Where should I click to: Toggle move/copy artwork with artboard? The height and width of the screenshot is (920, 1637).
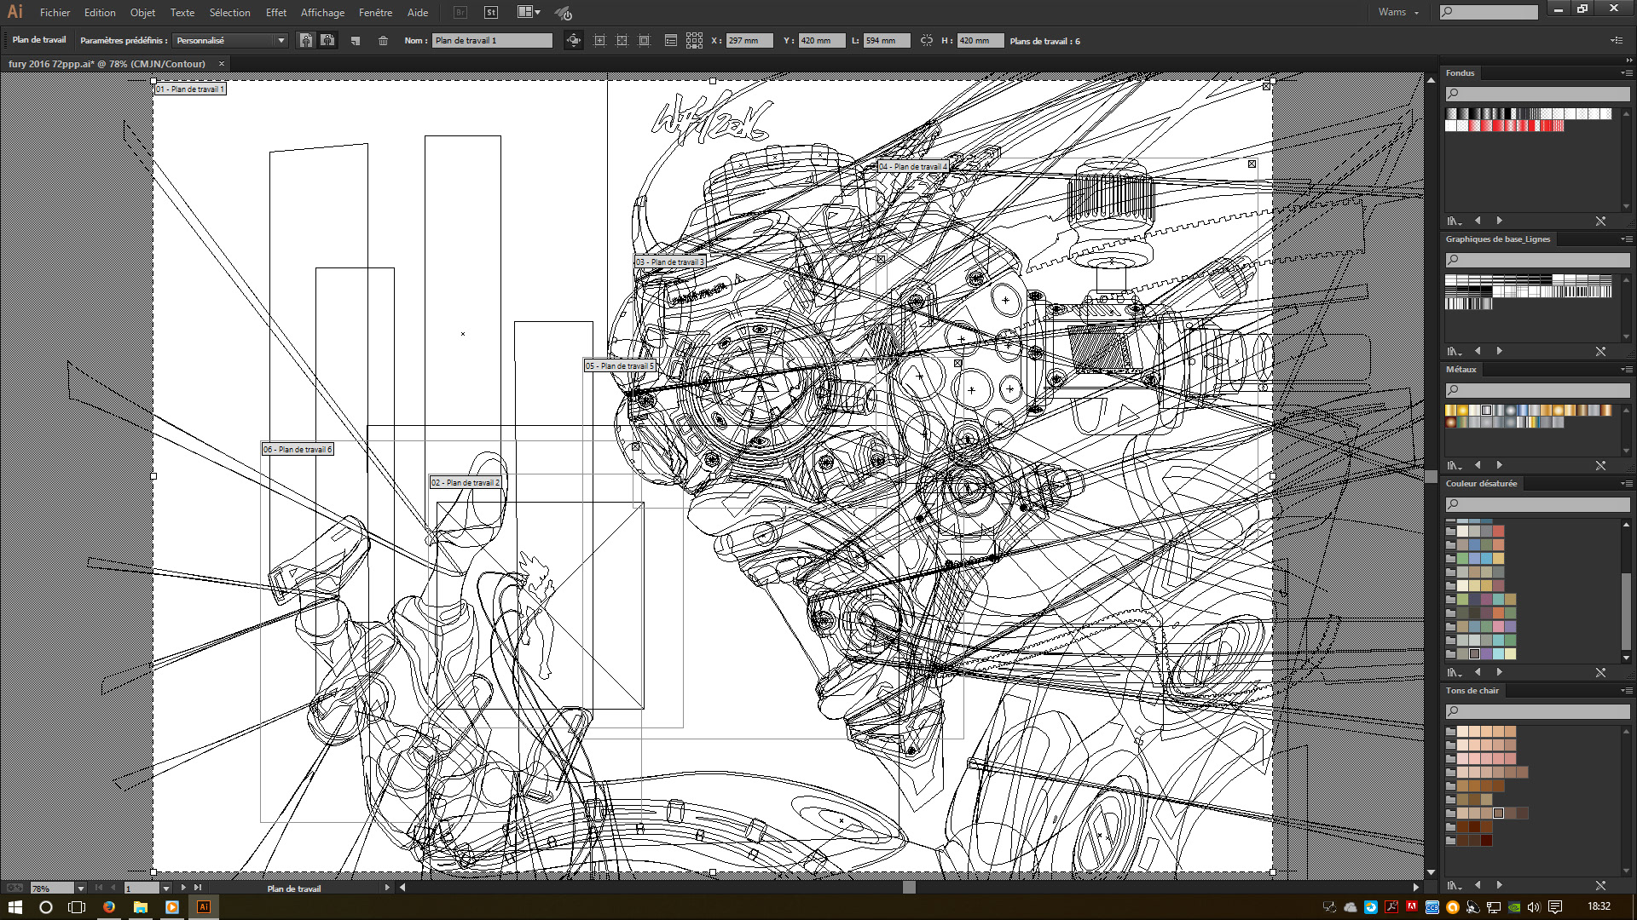[574, 41]
